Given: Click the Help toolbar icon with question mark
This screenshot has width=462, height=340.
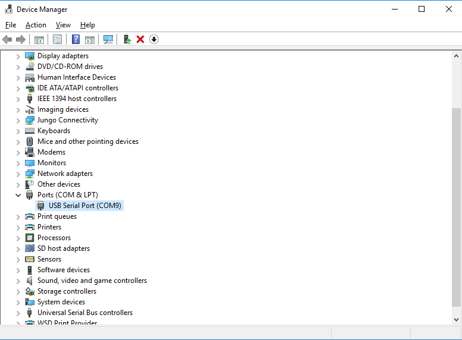Looking at the screenshot, I should 76,39.
